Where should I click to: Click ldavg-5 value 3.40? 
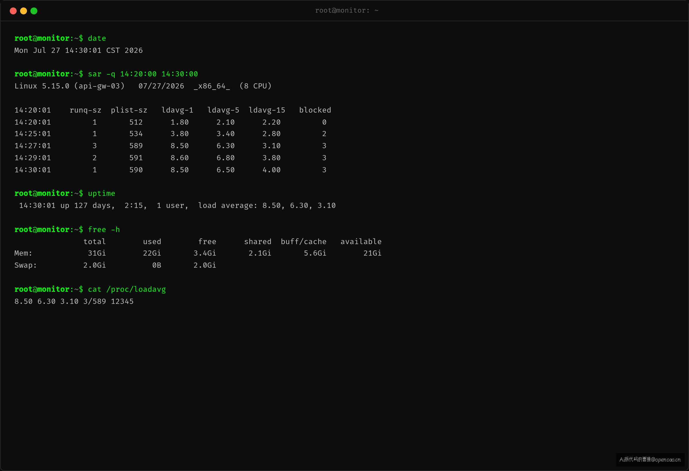point(226,134)
